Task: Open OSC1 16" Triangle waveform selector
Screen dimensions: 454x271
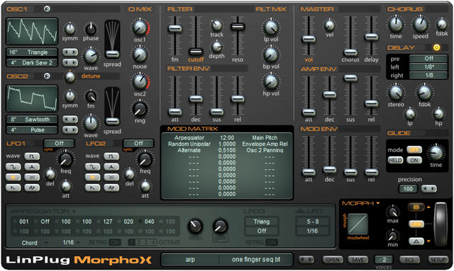Action: 32,52
